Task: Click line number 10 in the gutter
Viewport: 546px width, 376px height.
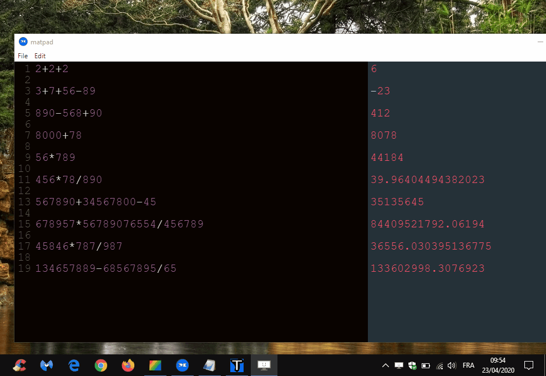Action: coord(24,169)
